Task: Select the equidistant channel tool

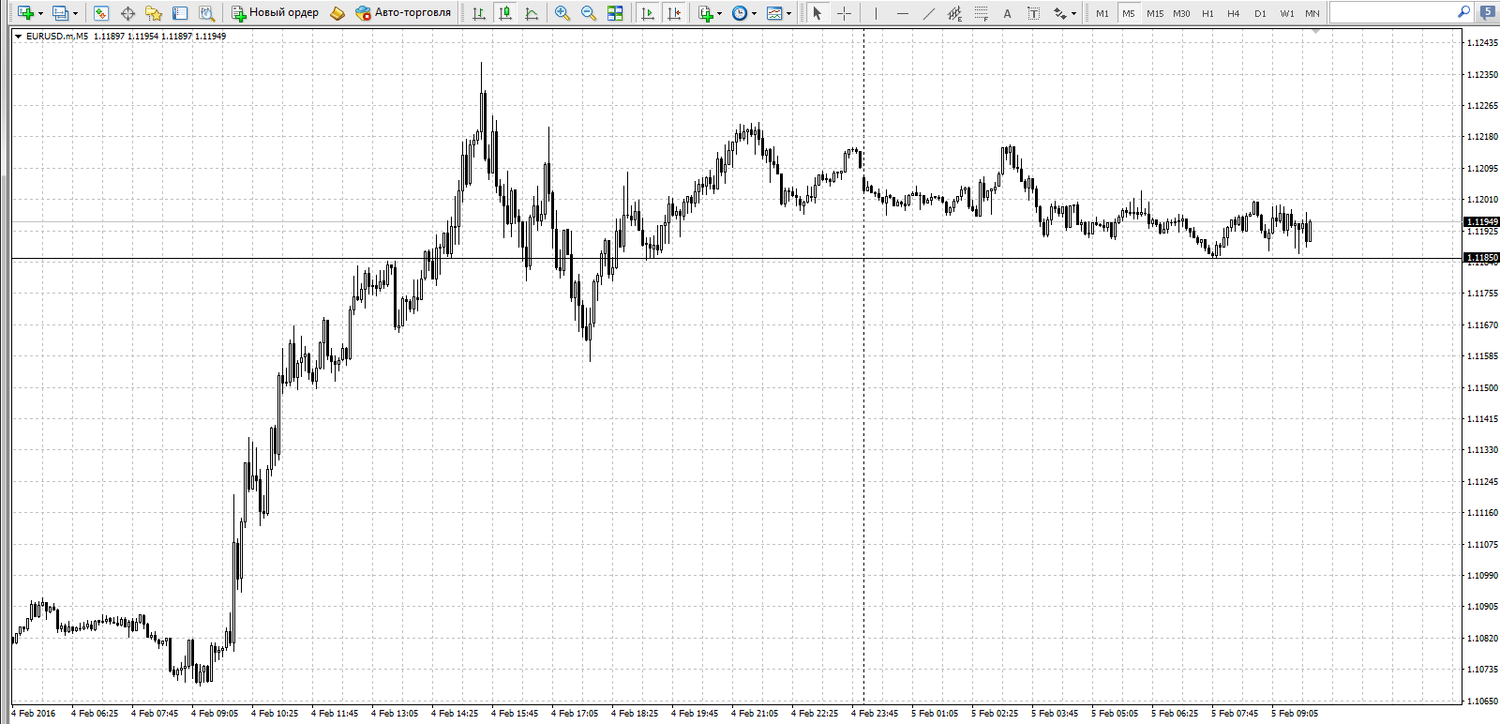Action: 954,13
